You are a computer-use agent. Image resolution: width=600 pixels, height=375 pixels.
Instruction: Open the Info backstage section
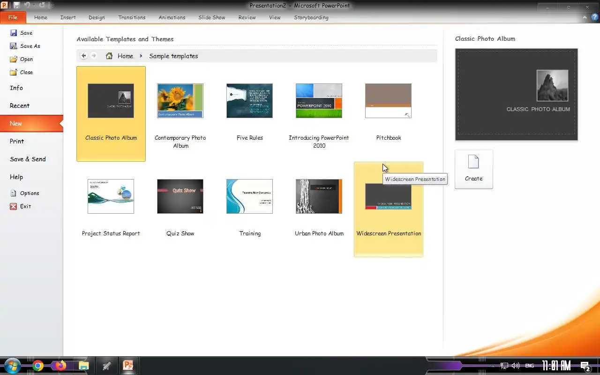pos(16,88)
